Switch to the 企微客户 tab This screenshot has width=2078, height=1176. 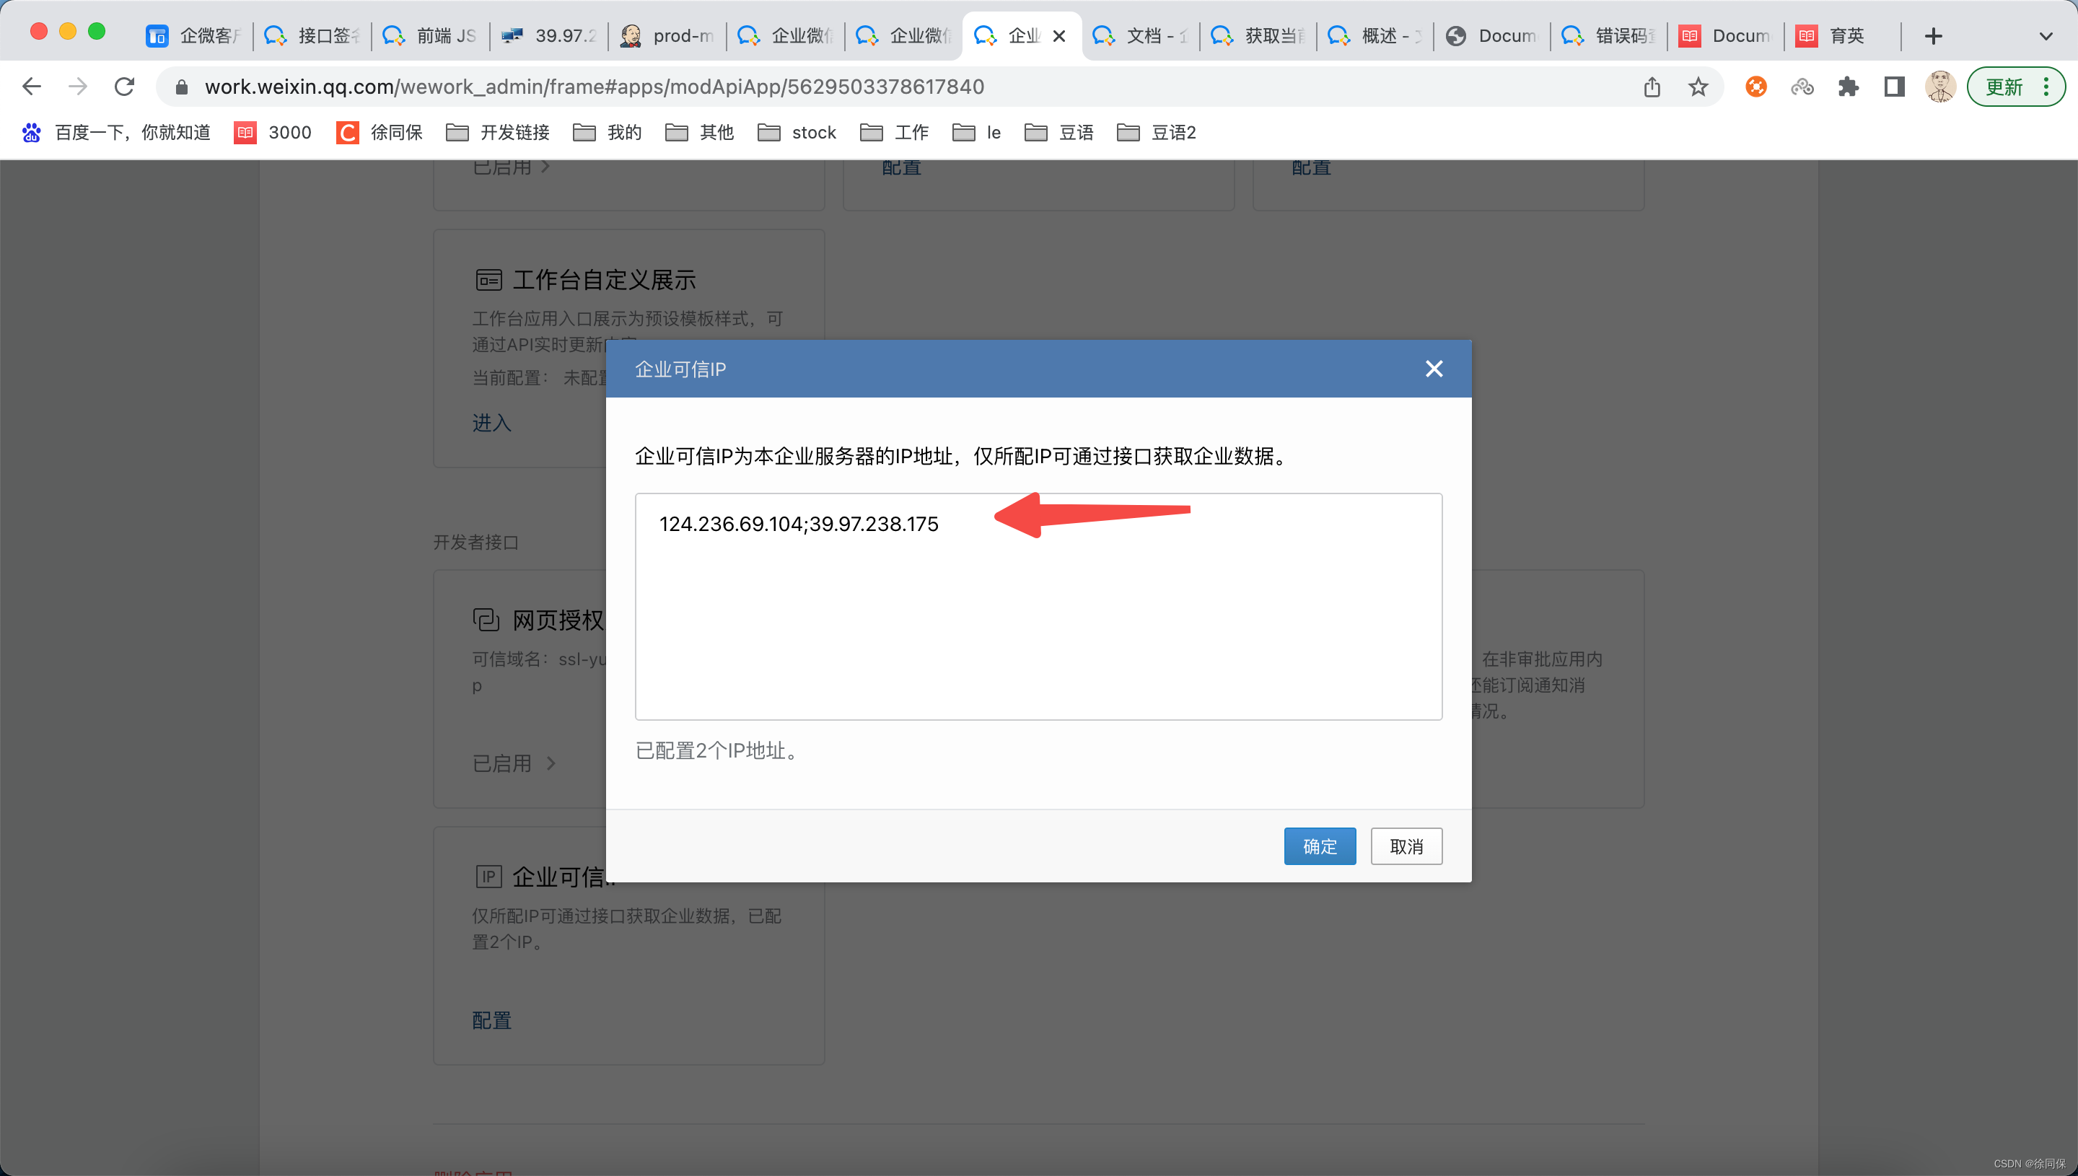click(194, 35)
